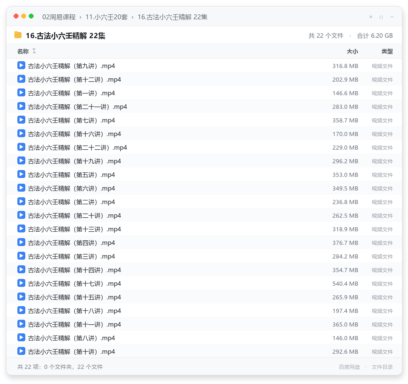Click the video icon for 第十七讲
The image size is (408, 384).
tap(21, 283)
